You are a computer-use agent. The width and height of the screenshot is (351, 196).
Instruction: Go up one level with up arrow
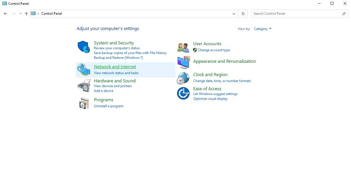(26, 14)
